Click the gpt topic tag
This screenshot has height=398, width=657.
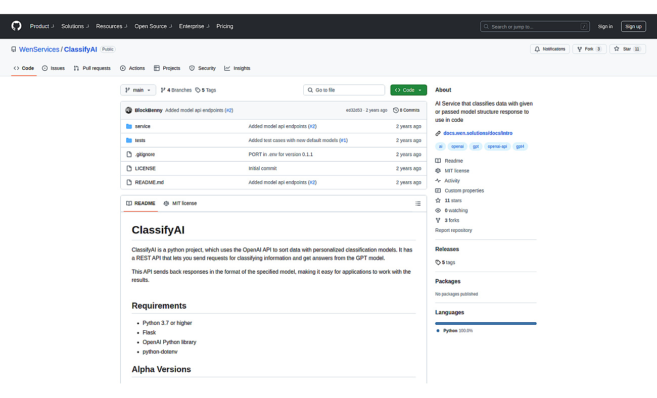click(x=476, y=146)
